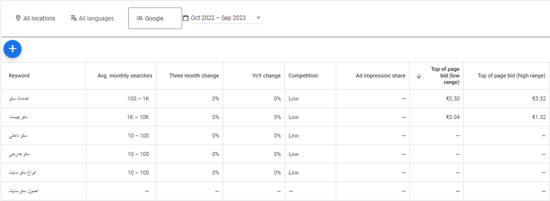Screen dimensions: 550x201
Task: Click the calendar icon for date range
Action: (x=186, y=18)
